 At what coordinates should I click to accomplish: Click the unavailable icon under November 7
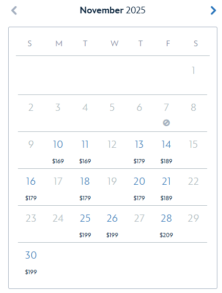[x=166, y=123]
